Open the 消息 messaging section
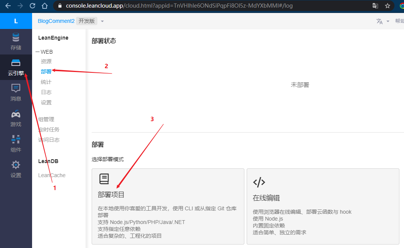Image resolution: width=404 pixels, height=248 pixels. 16,93
